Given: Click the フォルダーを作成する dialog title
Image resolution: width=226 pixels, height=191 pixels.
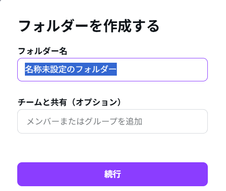Looking at the screenshot, I should [89, 26].
